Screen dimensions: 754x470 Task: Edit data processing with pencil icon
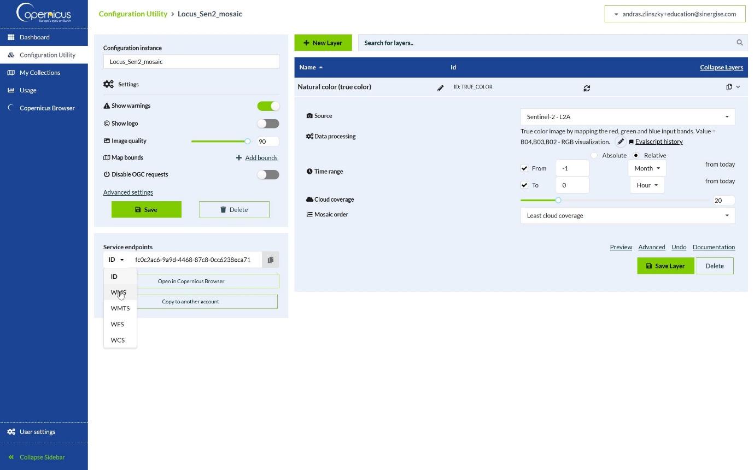[620, 142]
